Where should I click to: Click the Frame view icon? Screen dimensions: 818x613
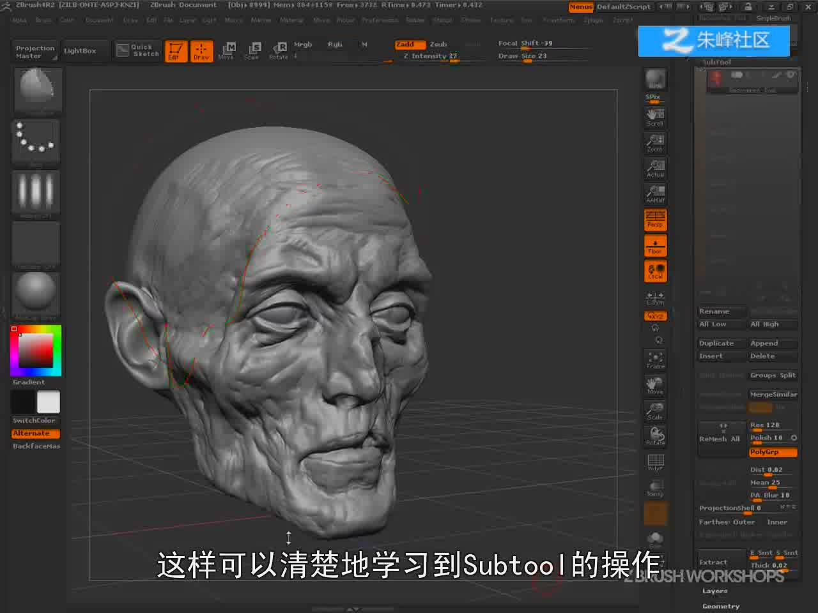(655, 360)
